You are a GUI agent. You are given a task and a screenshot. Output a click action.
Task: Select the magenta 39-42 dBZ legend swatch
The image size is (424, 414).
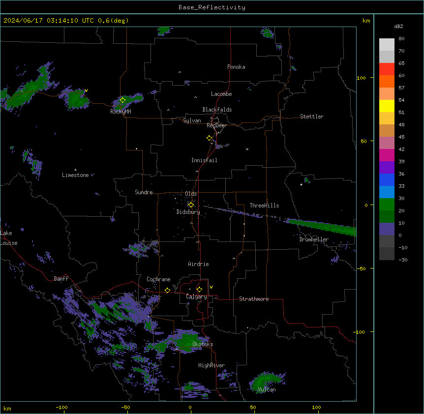click(x=387, y=155)
